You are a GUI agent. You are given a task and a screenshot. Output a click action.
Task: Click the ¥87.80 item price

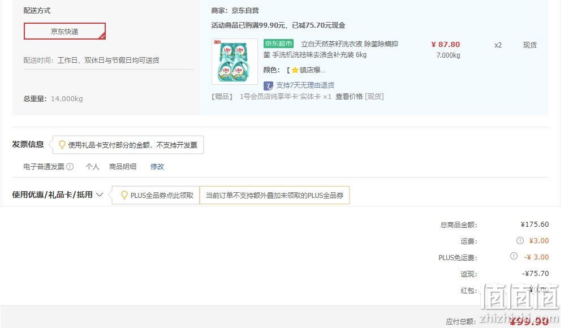tap(446, 44)
